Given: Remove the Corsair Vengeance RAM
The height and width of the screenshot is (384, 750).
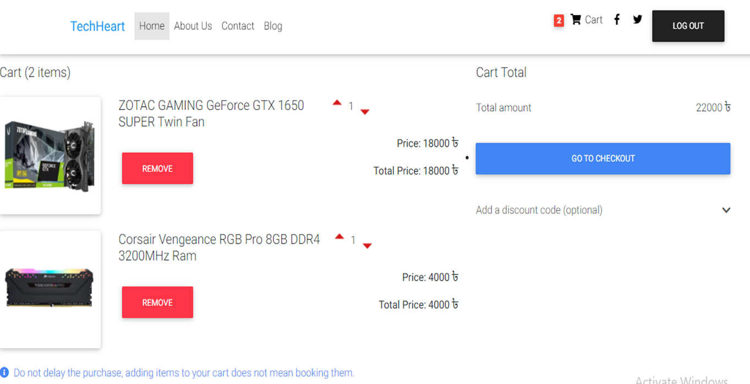Looking at the screenshot, I should coord(157,302).
